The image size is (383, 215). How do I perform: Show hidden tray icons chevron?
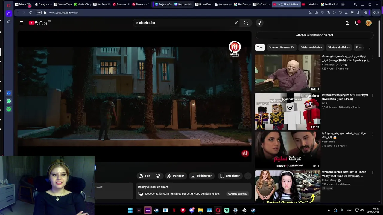point(329,210)
